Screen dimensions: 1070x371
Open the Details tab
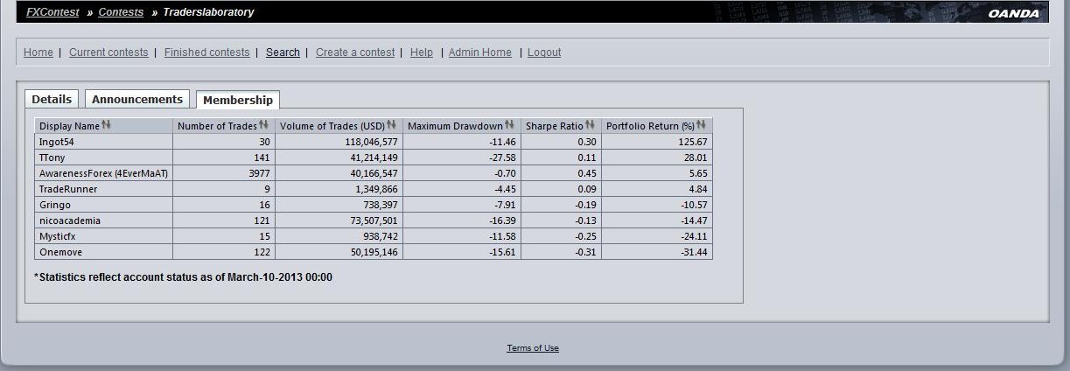coord(52,100)
